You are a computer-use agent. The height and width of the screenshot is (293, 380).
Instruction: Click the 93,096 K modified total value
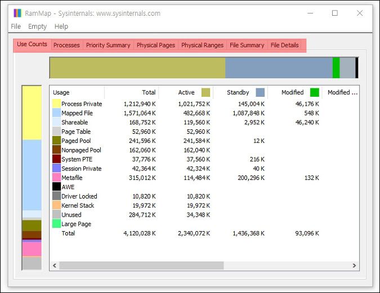307,233
